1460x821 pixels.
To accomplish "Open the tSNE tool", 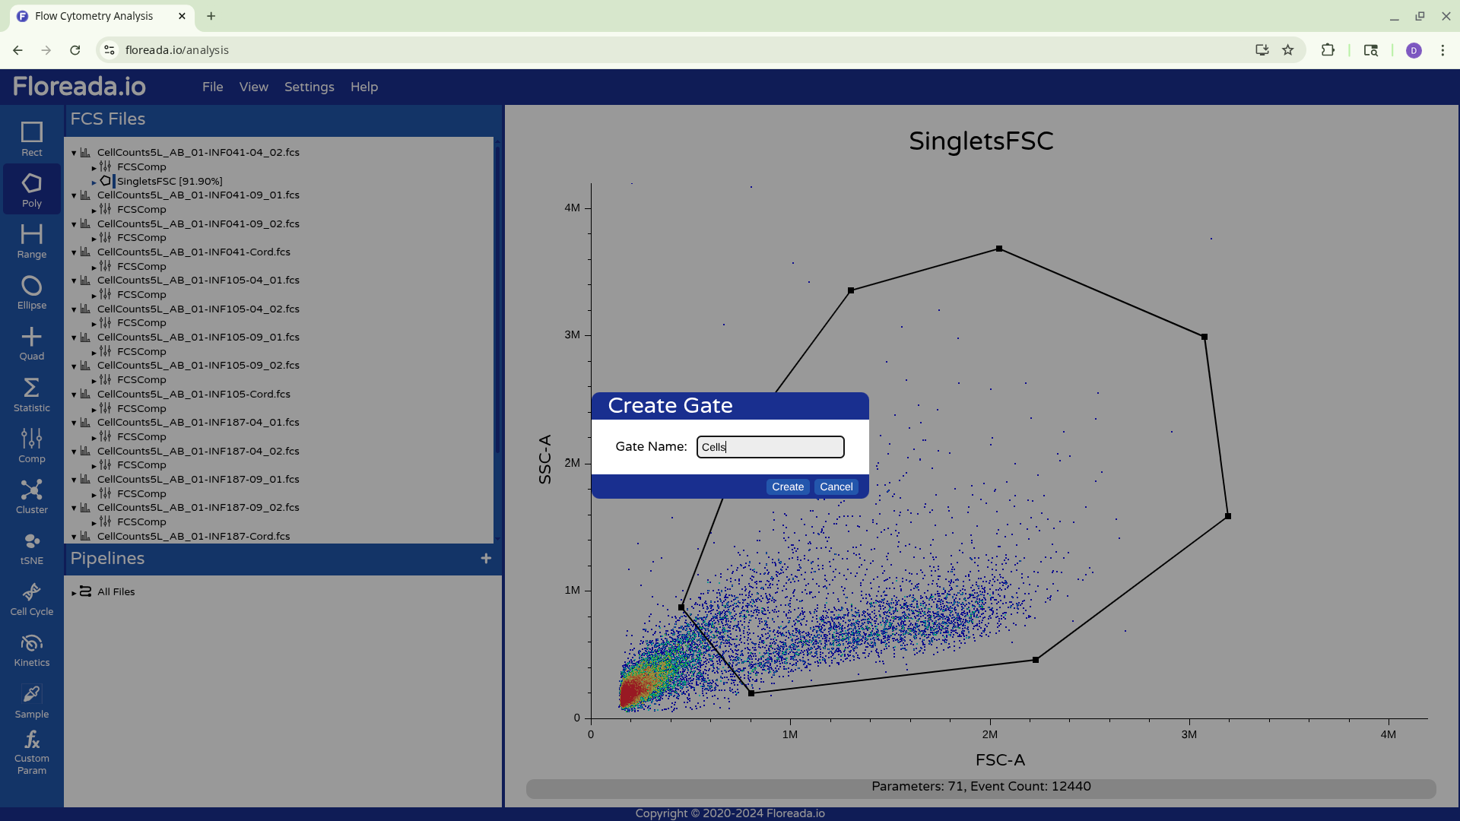I will point(31,547).
